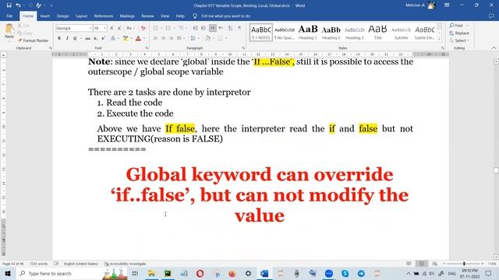Viewport: 499px width, 280px height.
Task: Open the File tab
Action: 9,16
